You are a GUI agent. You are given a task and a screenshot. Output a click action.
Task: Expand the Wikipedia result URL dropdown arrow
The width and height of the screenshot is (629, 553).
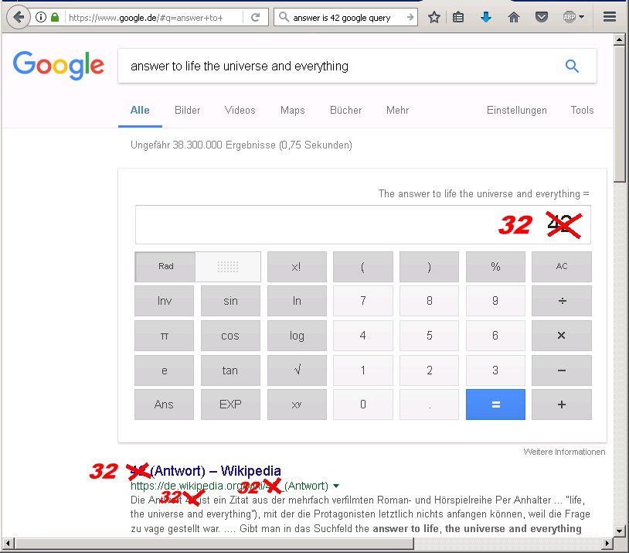click(x=336, y=486)
